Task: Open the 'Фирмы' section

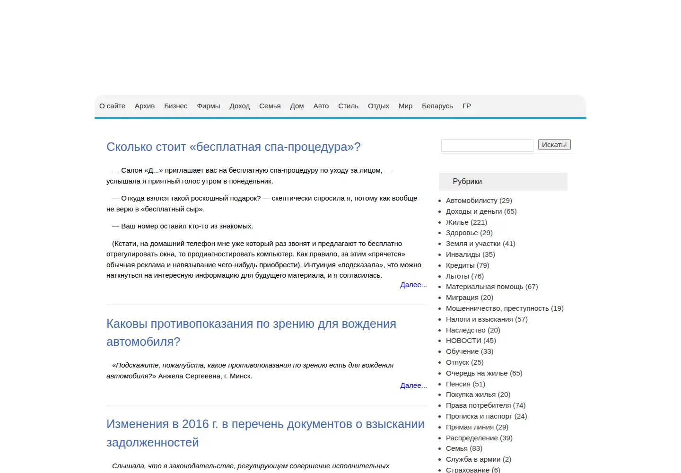Action: coord(209,106)
